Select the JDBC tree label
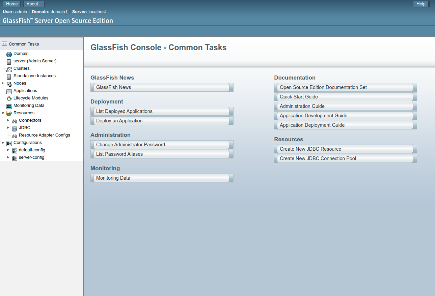This screenshot has width=435, height=296. pyautogui.click(x=25, y=127)
